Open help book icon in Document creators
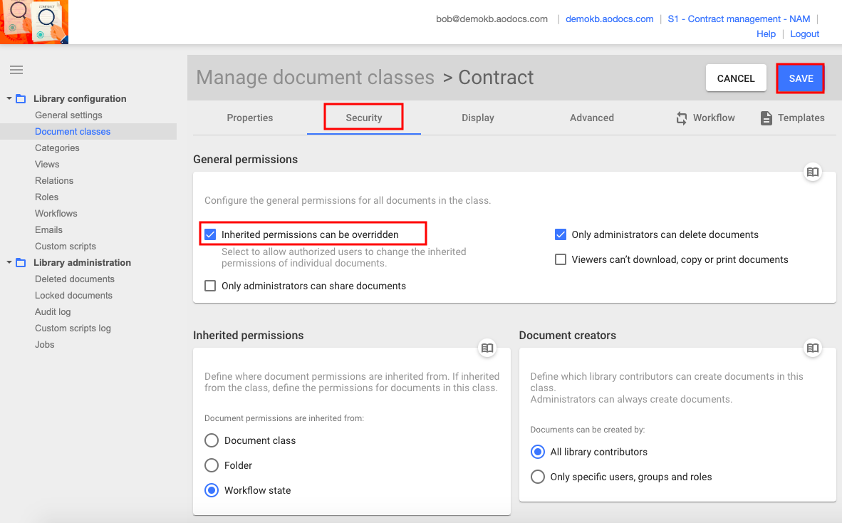The image size is (842, 523). click(x=812, y=348)
